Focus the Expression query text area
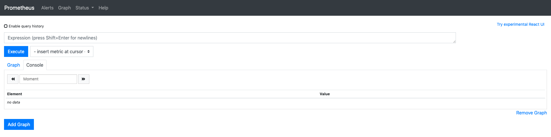Viewport: 551px width, 137px height. (230, 38)
